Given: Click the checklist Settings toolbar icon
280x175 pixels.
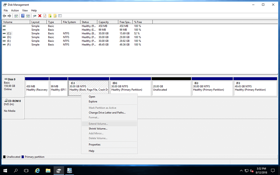Looking at the screenshot, I should point(60,16).
